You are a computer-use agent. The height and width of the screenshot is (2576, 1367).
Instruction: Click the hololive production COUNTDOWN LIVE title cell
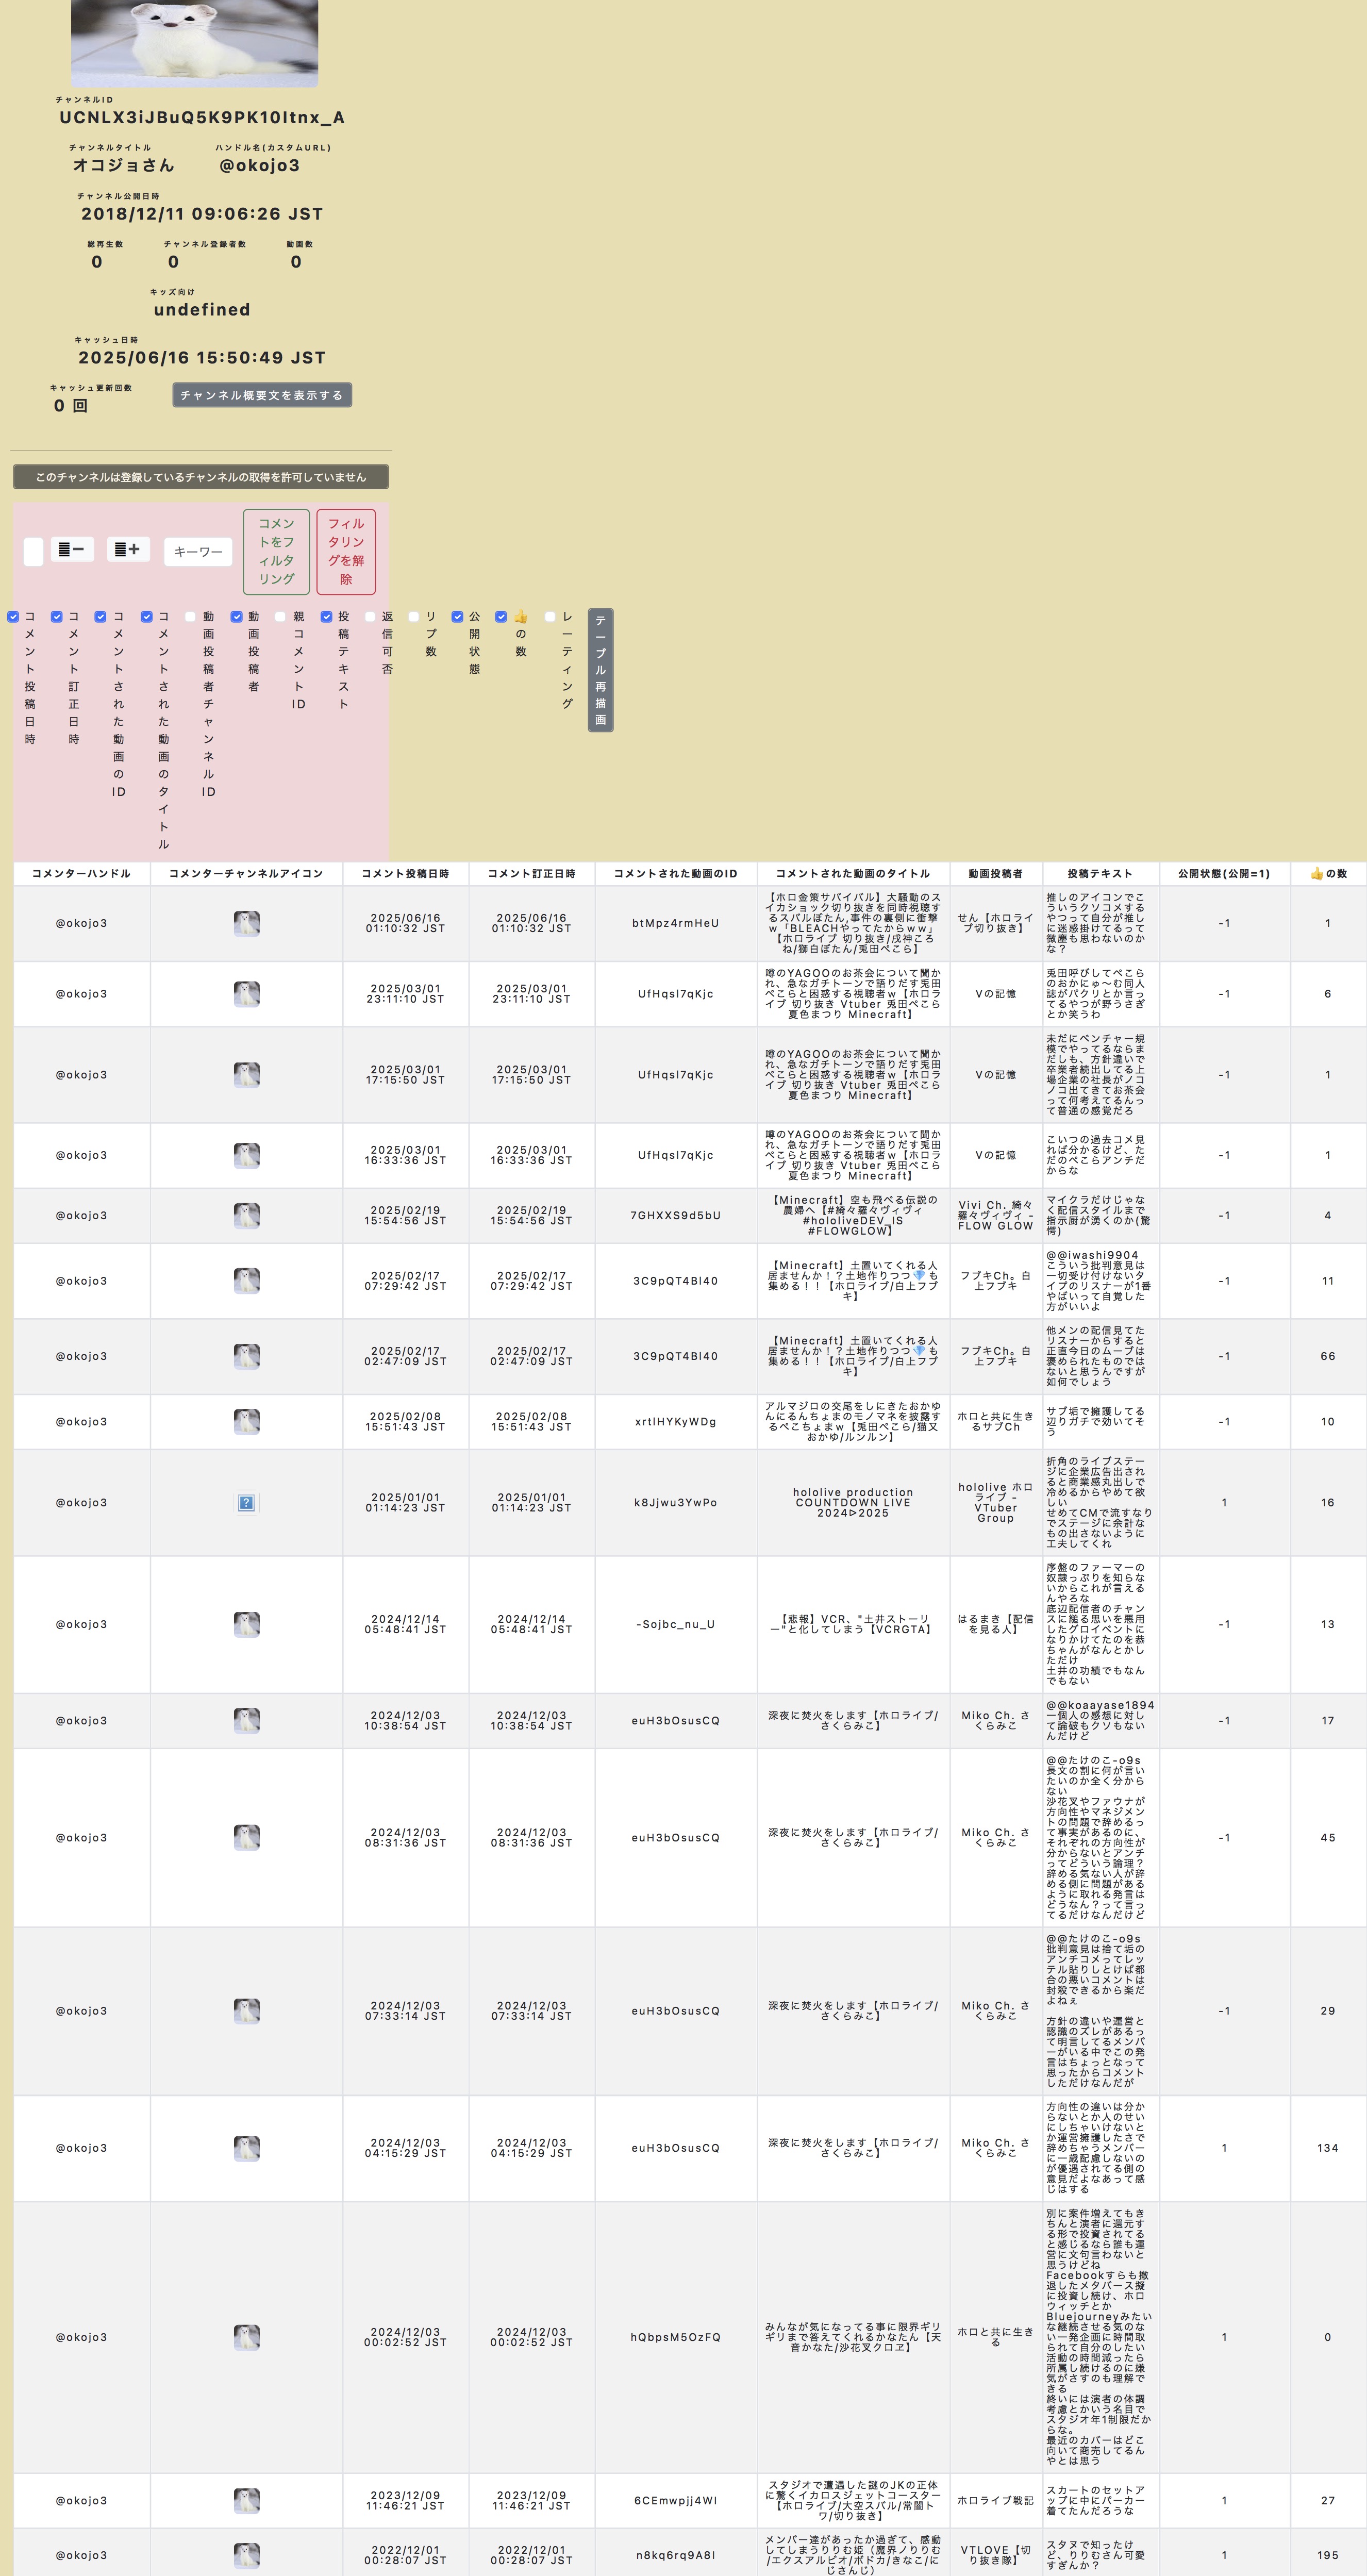click(853, 1503)
